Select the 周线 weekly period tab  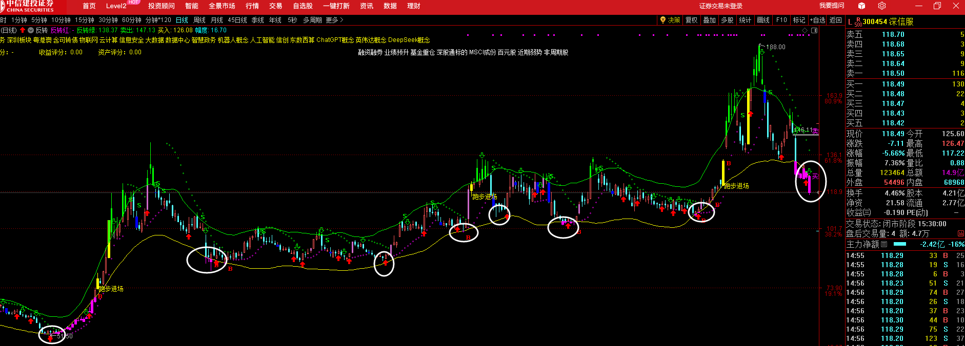(199, 20)
